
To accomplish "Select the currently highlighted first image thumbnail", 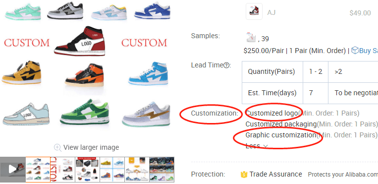I will [x=38, y=169].
